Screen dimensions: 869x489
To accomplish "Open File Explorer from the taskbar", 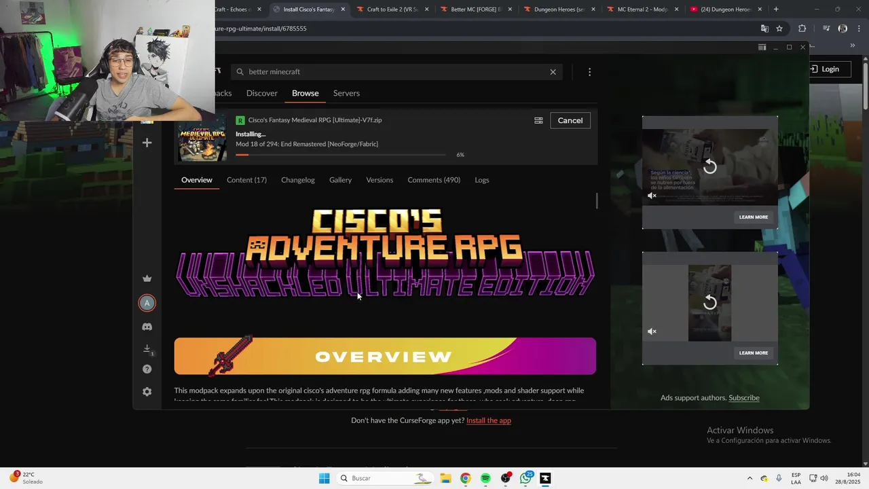I will (445, 478).
